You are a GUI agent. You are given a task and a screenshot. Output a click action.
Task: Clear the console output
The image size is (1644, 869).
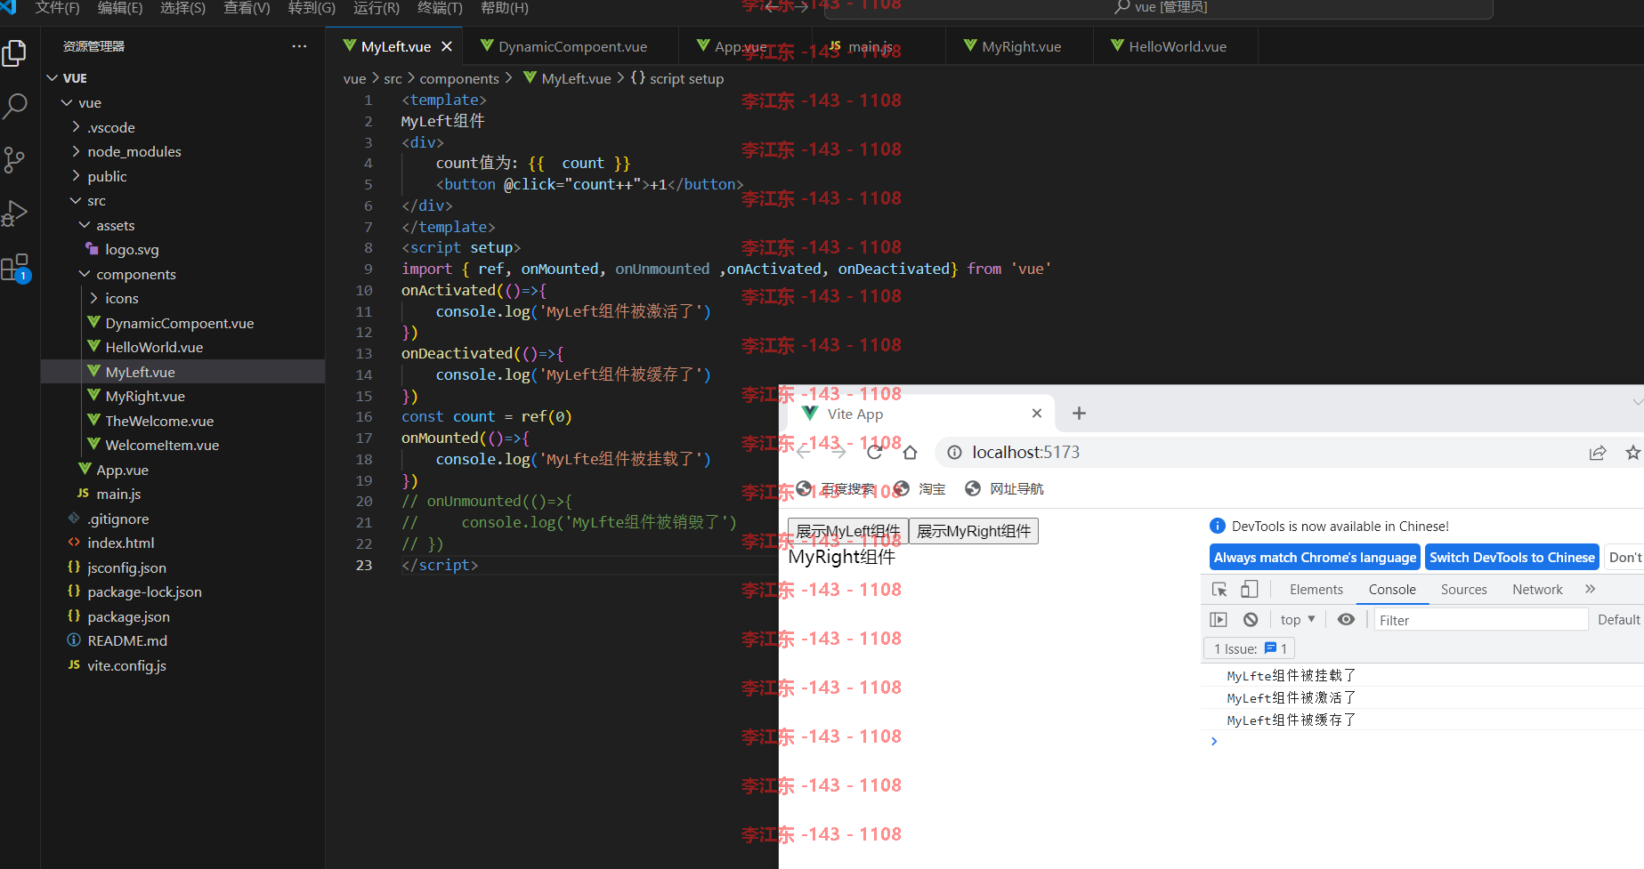coord(1251,620)
